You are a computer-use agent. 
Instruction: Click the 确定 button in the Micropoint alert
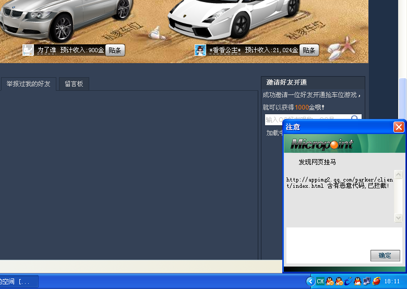pyautogui.click(x=385, y=256)
